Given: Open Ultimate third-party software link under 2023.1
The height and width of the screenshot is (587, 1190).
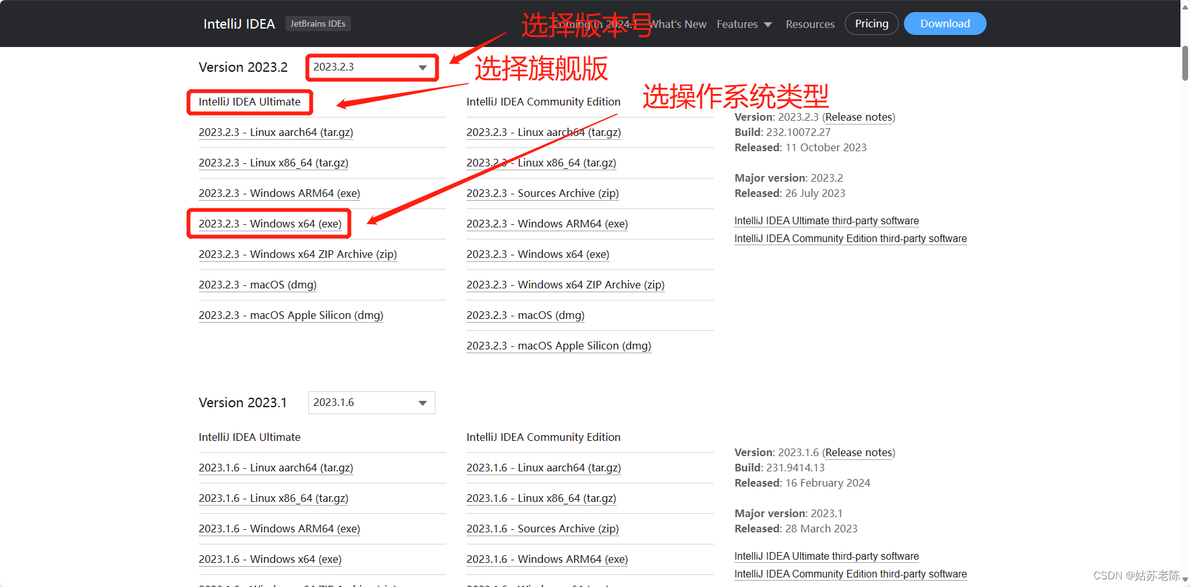Looking at the screenshot, I should click(x=826, y=556).
